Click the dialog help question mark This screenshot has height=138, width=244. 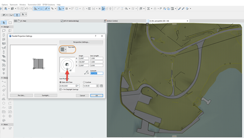coord(95,36)
